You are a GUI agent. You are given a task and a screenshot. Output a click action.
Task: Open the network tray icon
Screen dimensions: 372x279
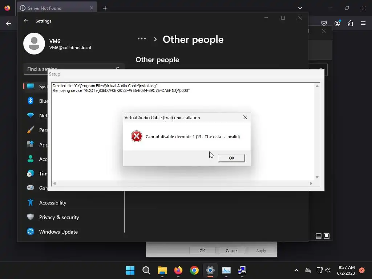319,270
